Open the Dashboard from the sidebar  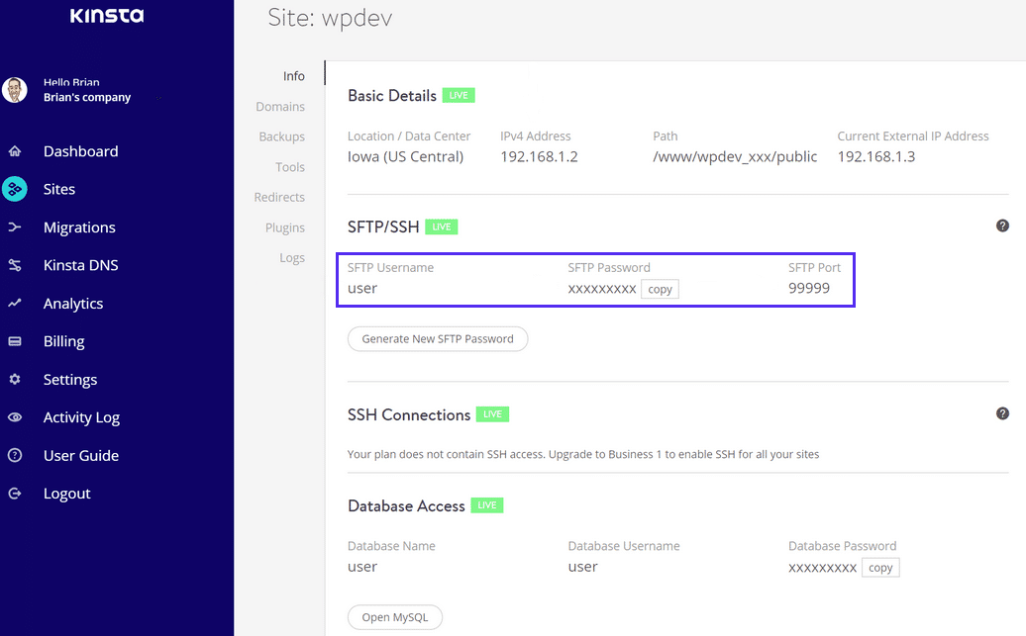tap(80, 150)
